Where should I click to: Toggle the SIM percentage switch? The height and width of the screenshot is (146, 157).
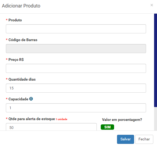107,127
